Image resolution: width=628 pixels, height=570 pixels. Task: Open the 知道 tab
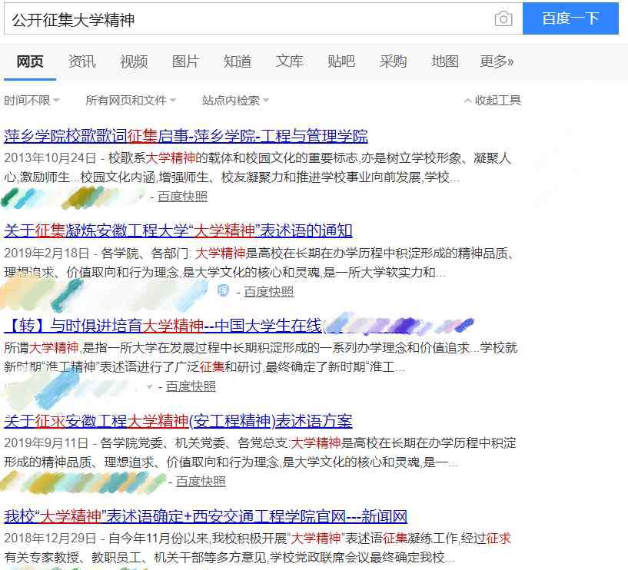point(238,61)
